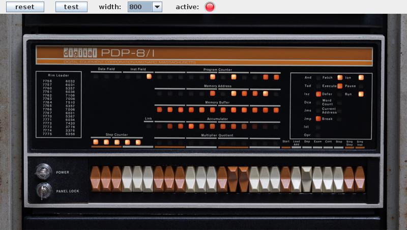Toggle the second white Inst Field switch

point(137,179)
